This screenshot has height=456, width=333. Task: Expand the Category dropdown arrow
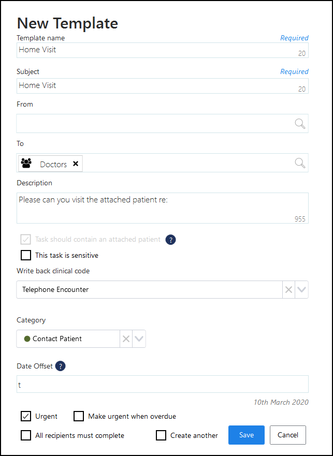tap(139, 339)
